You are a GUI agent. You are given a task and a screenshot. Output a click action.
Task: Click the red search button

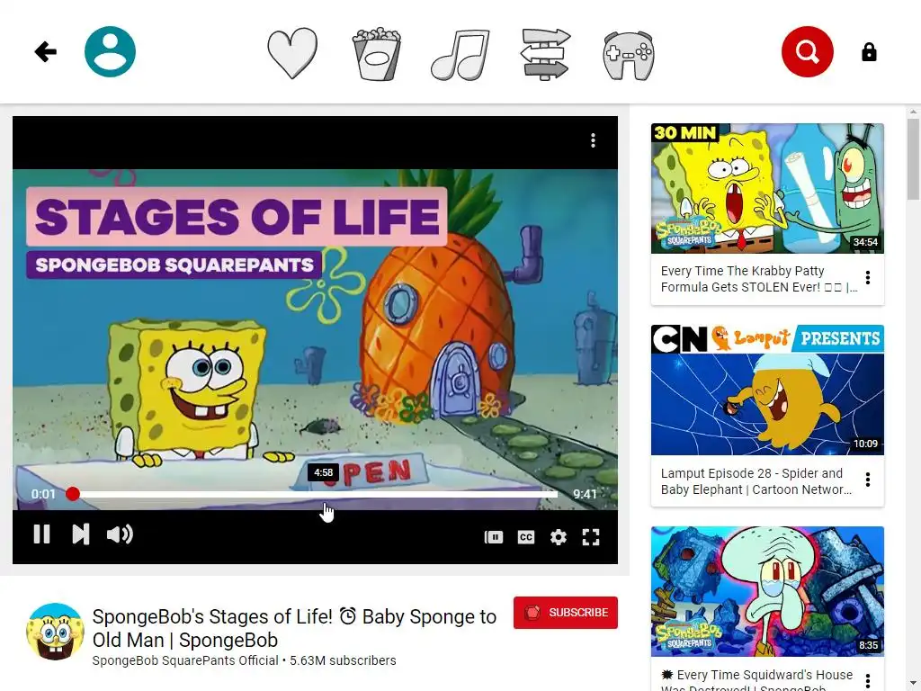[807, 51]
